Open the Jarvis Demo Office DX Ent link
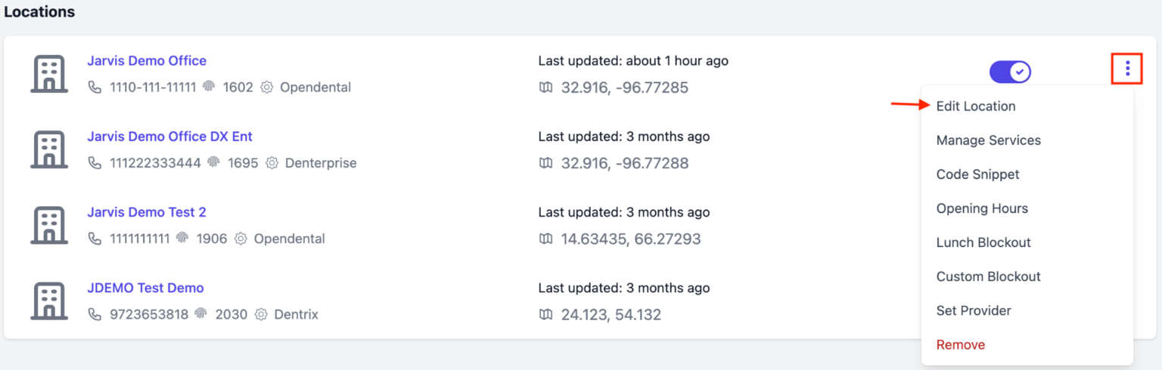Screen dimensions: 1162x370 coord(169,137)
